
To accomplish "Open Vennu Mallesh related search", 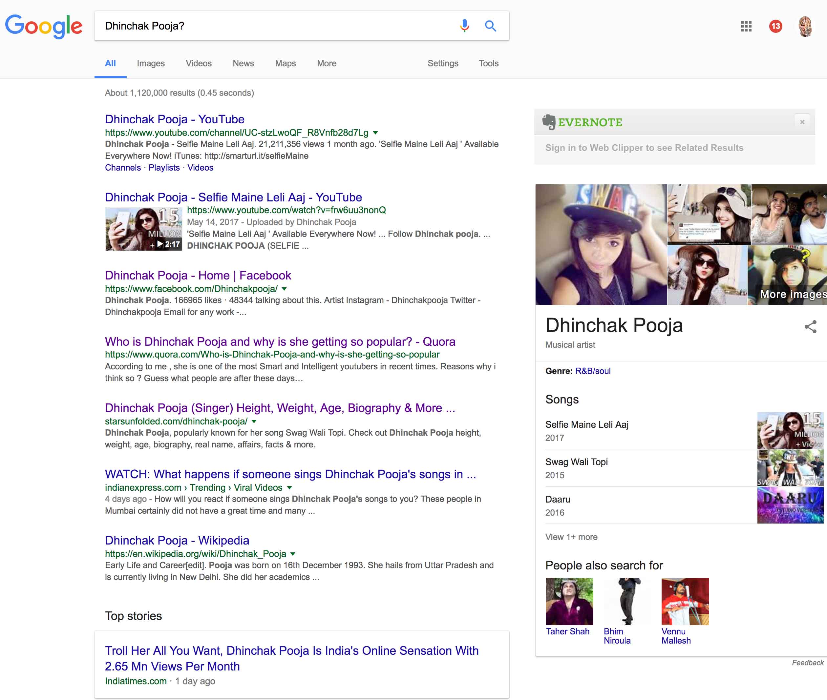I will [676, 636].
